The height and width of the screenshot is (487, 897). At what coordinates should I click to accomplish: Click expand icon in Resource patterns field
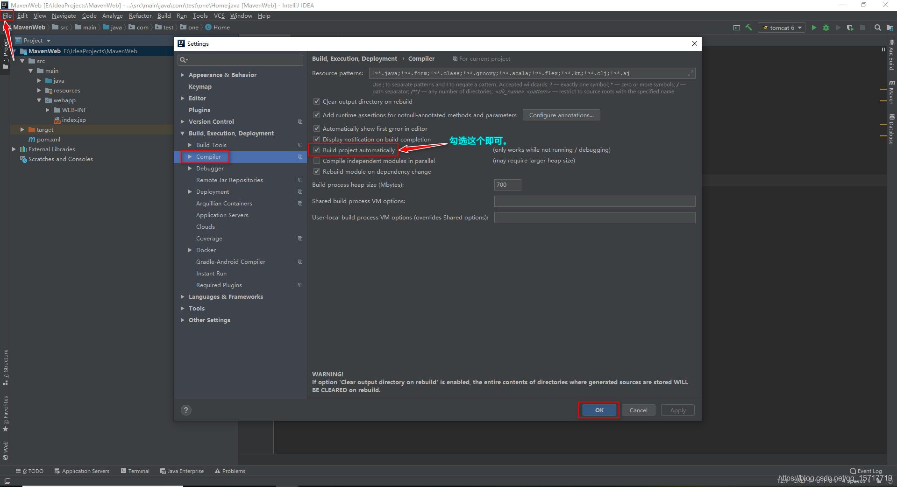click(690, 73)
